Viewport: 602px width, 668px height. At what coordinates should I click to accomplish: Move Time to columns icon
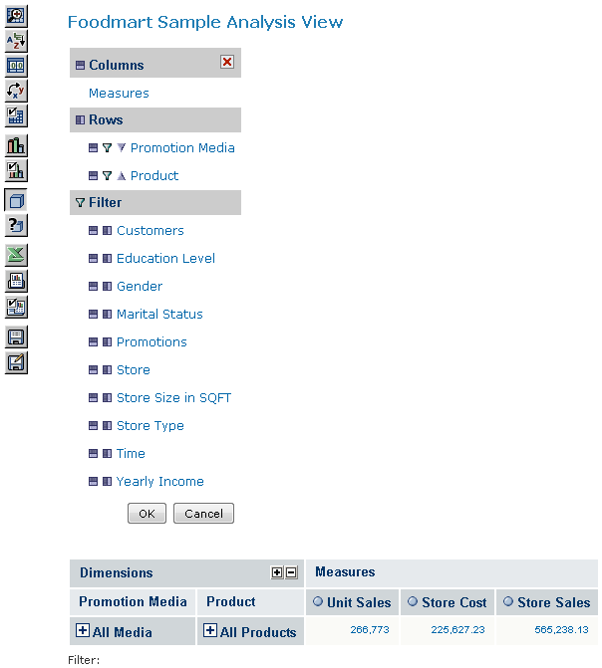[x=93, y=453]
